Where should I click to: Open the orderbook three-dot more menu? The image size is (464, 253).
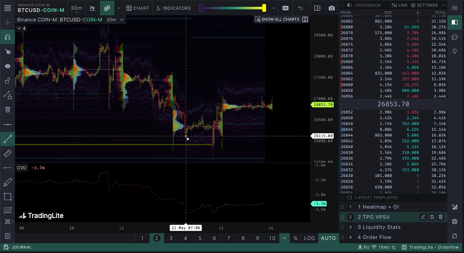click(x=443, y=5)
